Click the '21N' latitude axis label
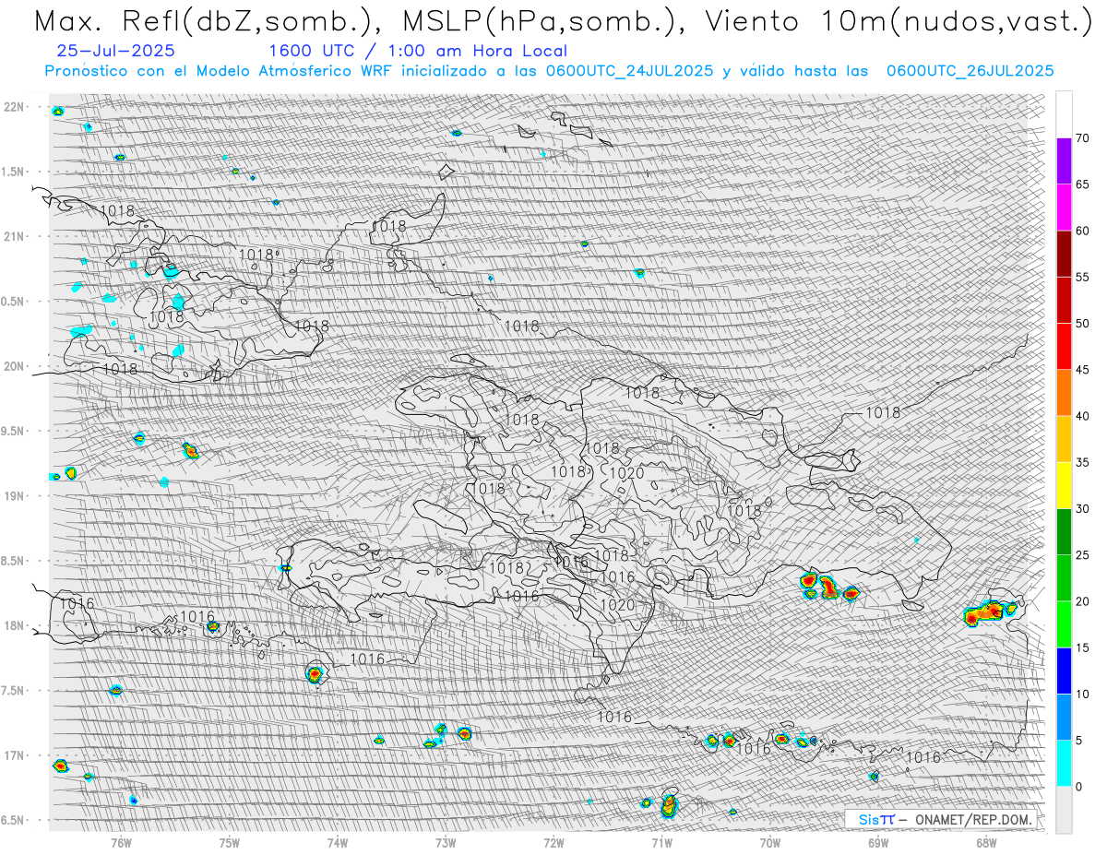The image size is (1107, 855). [14, 236]
